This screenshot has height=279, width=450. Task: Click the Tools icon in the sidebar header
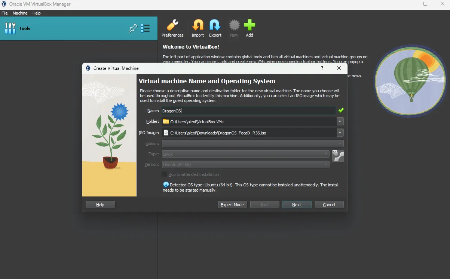click(10, 28)
